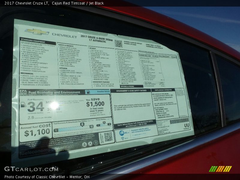
Task: Click the CONNECTIVITY FEATURES heading
Action: [x=101, y=82]
